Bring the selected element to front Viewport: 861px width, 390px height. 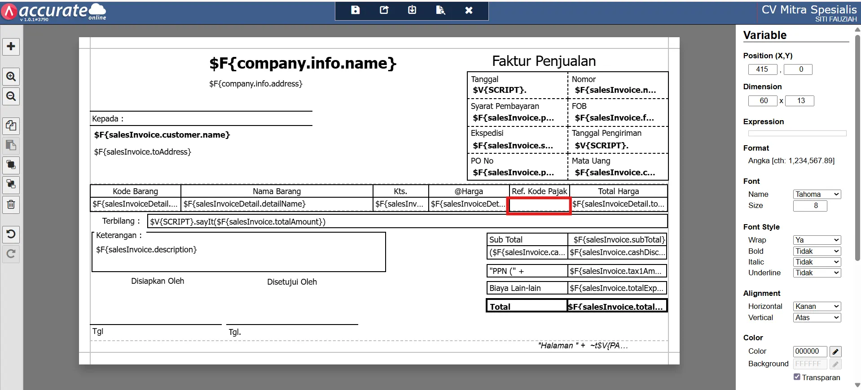11,165
